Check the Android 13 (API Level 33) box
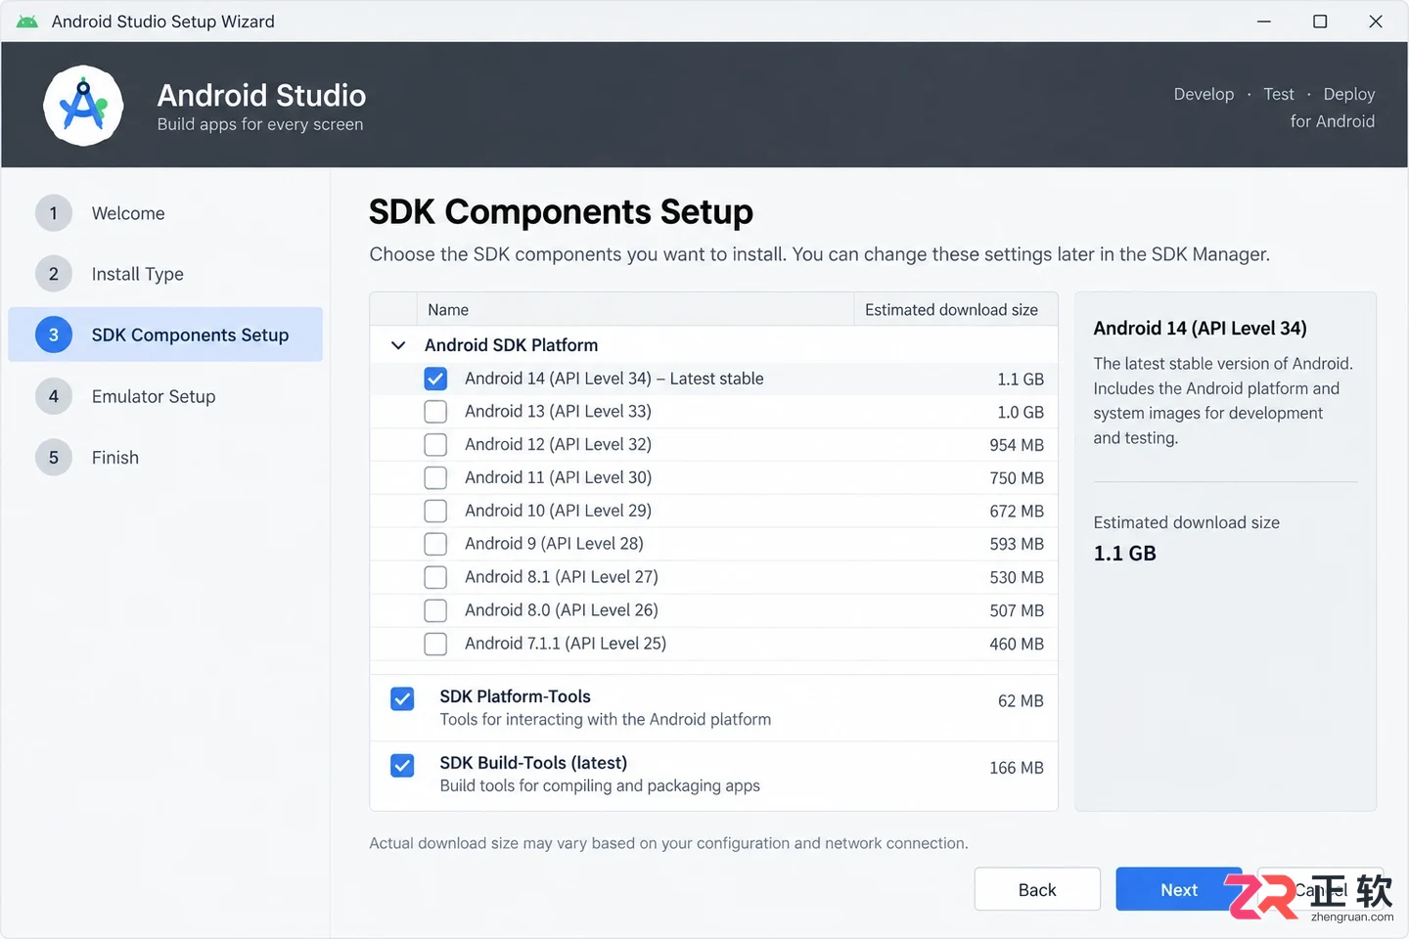The width and height of the screenshot is (1409, 939). click(435, 412)
